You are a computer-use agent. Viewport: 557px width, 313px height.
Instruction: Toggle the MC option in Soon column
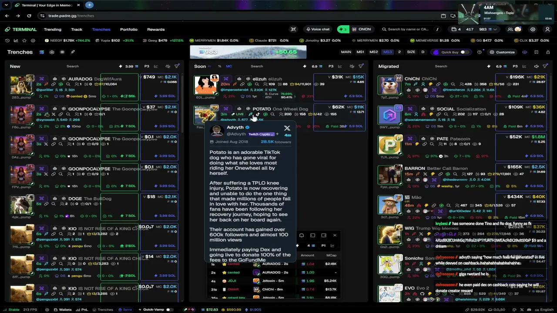click(x=229, y=67)
